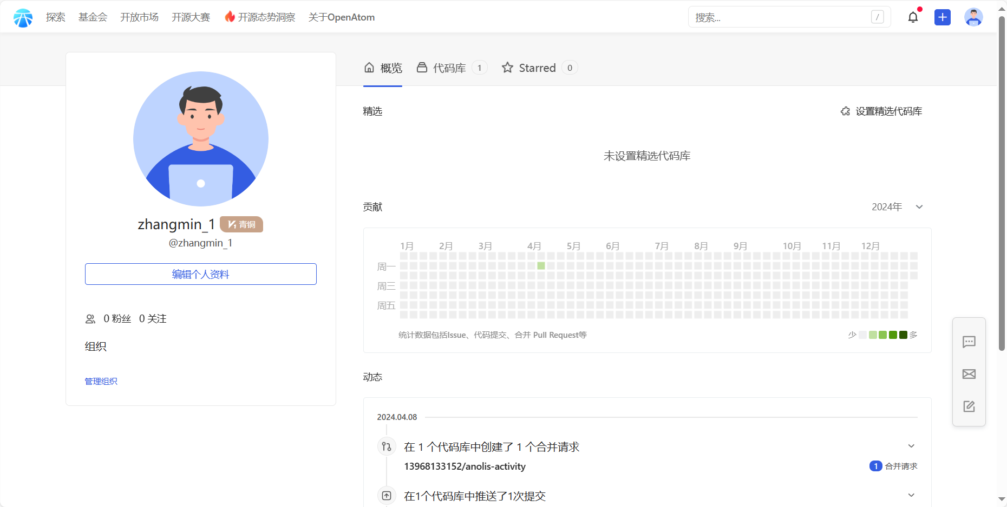Click the page vertical scrollbar
This screenshot has height=507, width=1007.
(x=1002, y=184)
